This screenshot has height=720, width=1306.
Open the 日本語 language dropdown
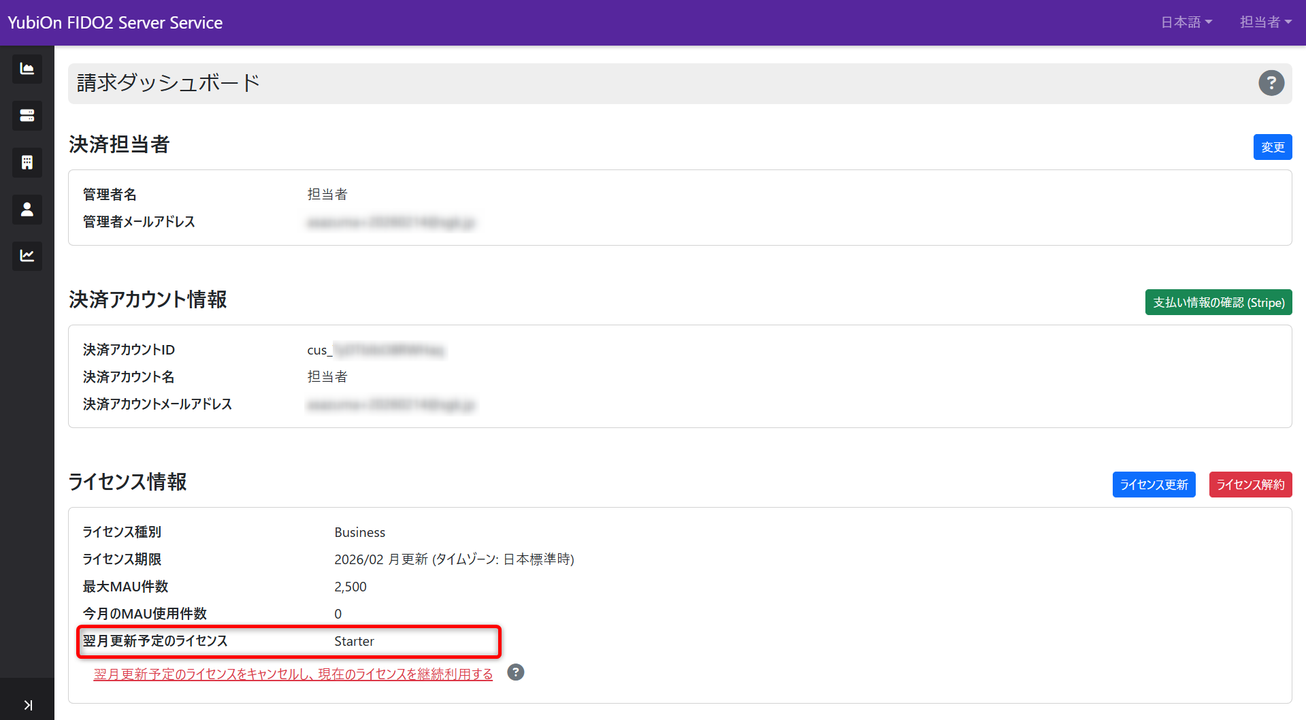pos(1186,22)
